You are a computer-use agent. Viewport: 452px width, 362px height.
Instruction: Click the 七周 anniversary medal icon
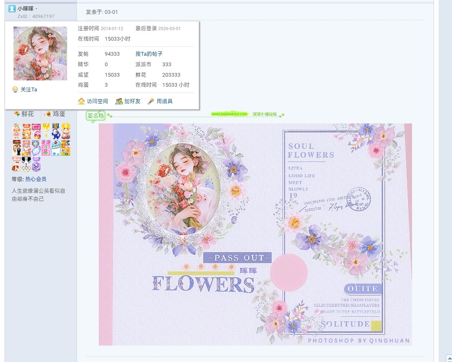coord(66,151)
